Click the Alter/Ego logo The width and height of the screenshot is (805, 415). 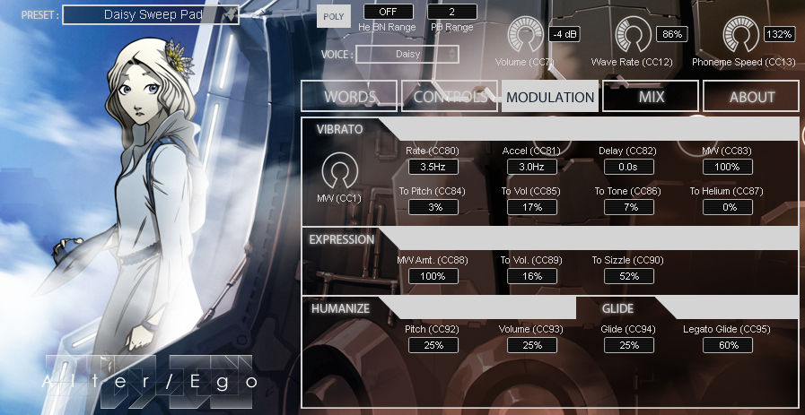tap(149, 381)
